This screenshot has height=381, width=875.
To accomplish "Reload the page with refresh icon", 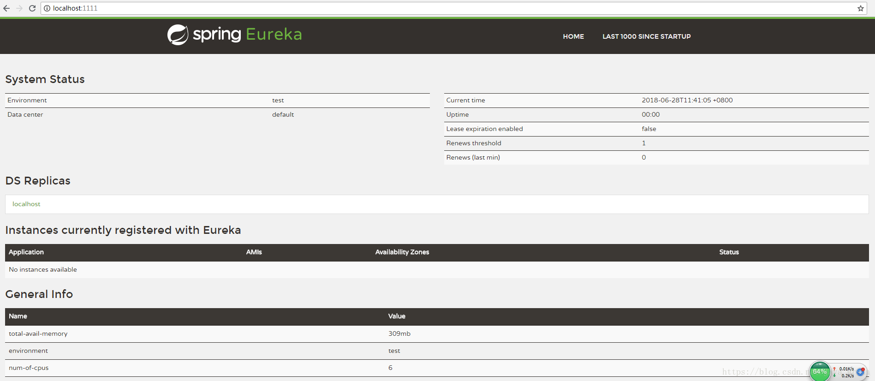I will [32, 8].
